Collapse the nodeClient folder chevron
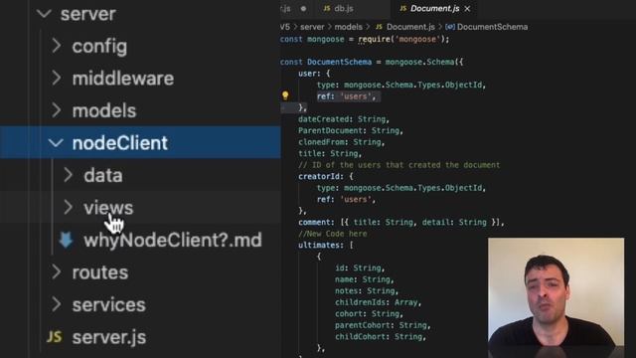The height and width of the screenshot is (358, 636). [x=56, y=143]
